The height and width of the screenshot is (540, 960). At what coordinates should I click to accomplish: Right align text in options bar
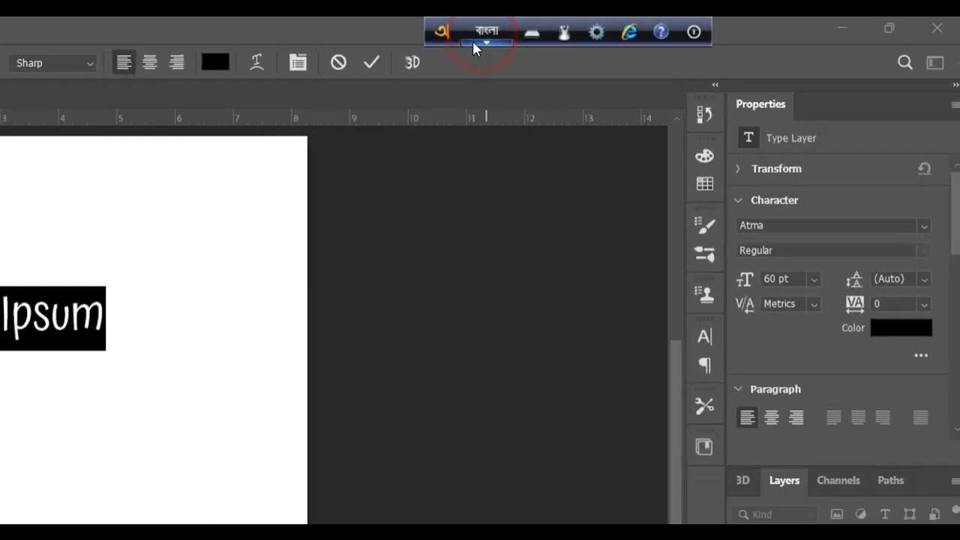[x=176, y=63]
